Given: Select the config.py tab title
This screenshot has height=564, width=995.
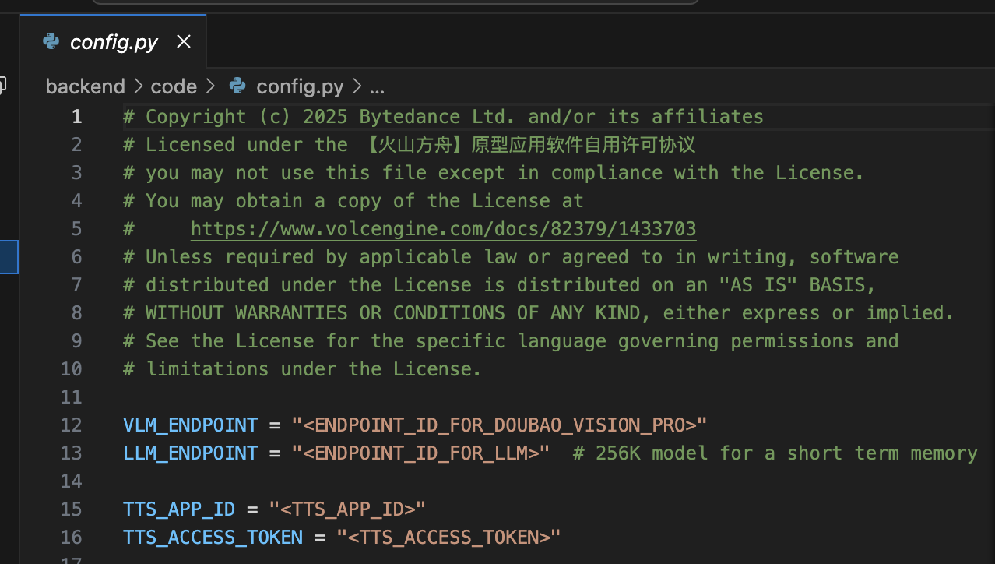Looking at the screenshot, I should [114, 42].
